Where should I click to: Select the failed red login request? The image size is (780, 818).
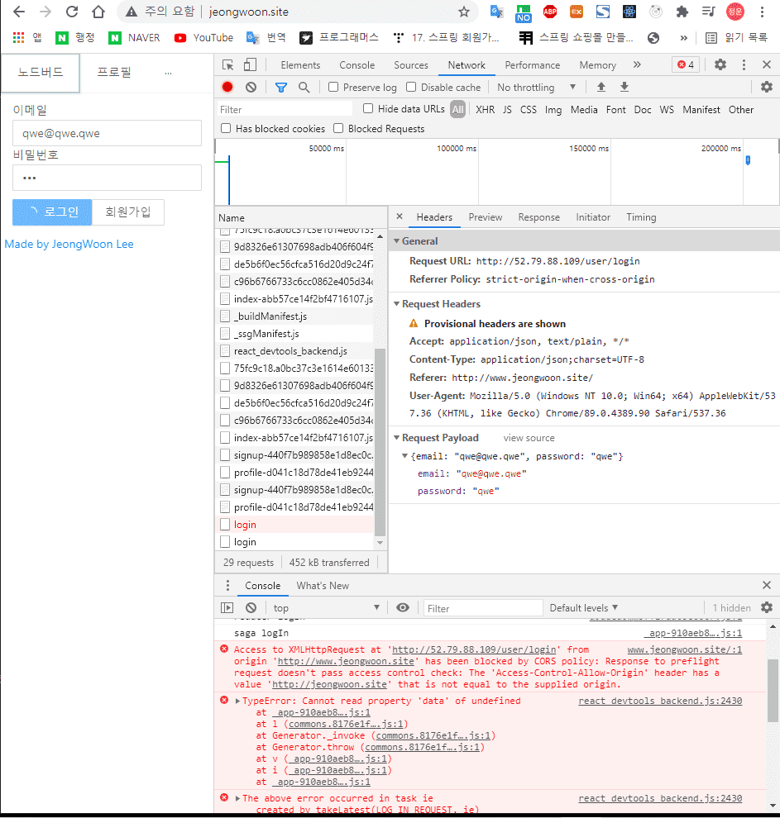pos(295,525)
